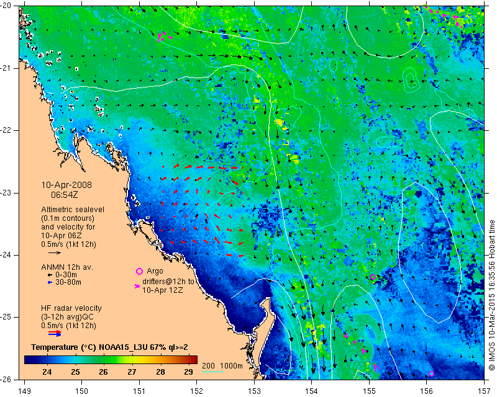Click the black altimetric velocity scale arrow
Viewport: 497px width, 397px height.
click(x=55, y=252)
